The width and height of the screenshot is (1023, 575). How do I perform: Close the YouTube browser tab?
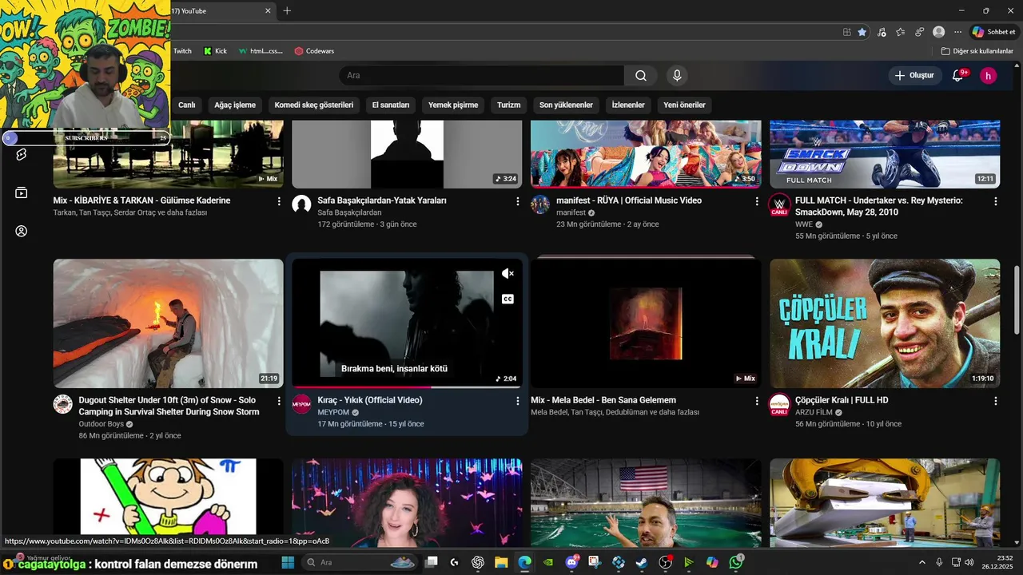point(268,10)
